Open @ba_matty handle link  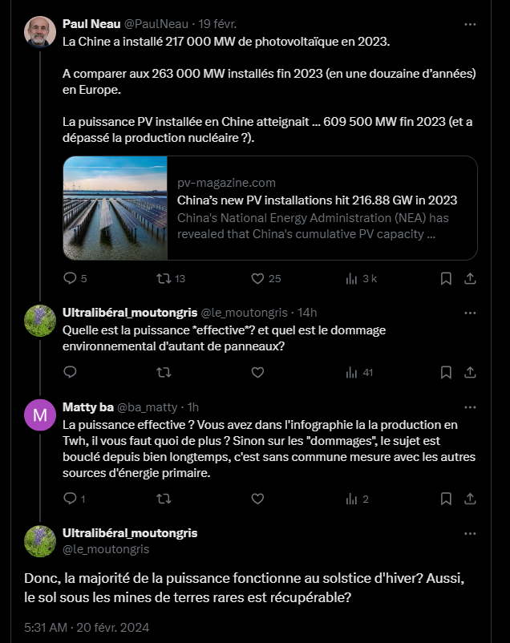(148, 407)
